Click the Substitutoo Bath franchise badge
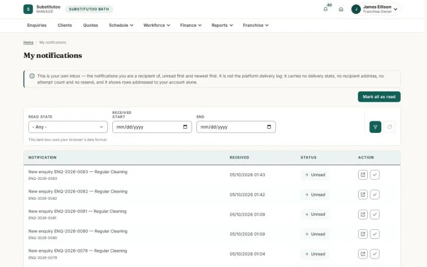The image size is (427, 267). (x=89, y=9)
